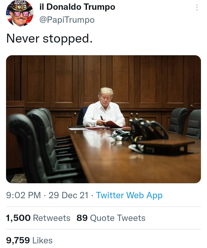Open the Twitter Web App source link

[x=129, y=195]
